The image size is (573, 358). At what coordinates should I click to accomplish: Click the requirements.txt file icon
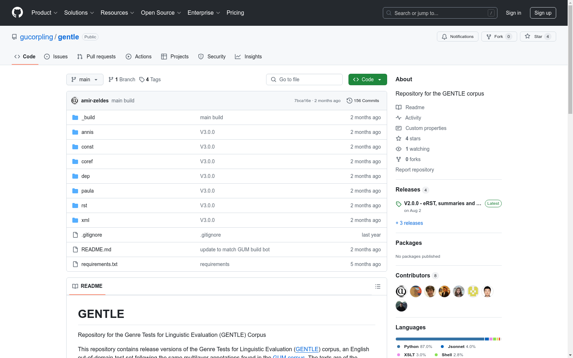[75, 264]
